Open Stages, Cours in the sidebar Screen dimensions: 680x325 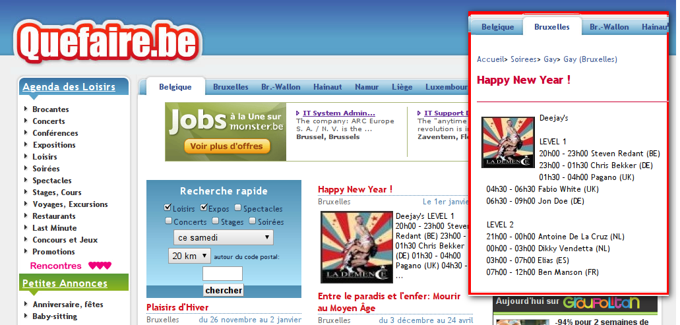pos(57,192)
